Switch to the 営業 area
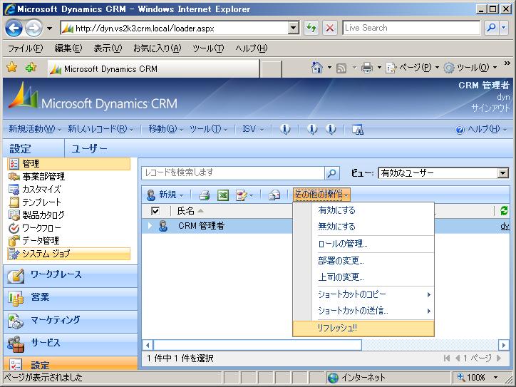The height and width of the screenshot is (387, 516). tap(71, 298)
